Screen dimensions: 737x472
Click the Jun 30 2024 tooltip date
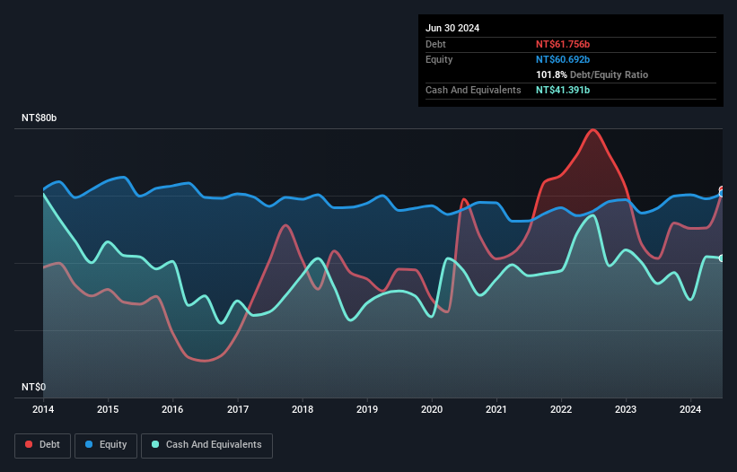(452, 28)
